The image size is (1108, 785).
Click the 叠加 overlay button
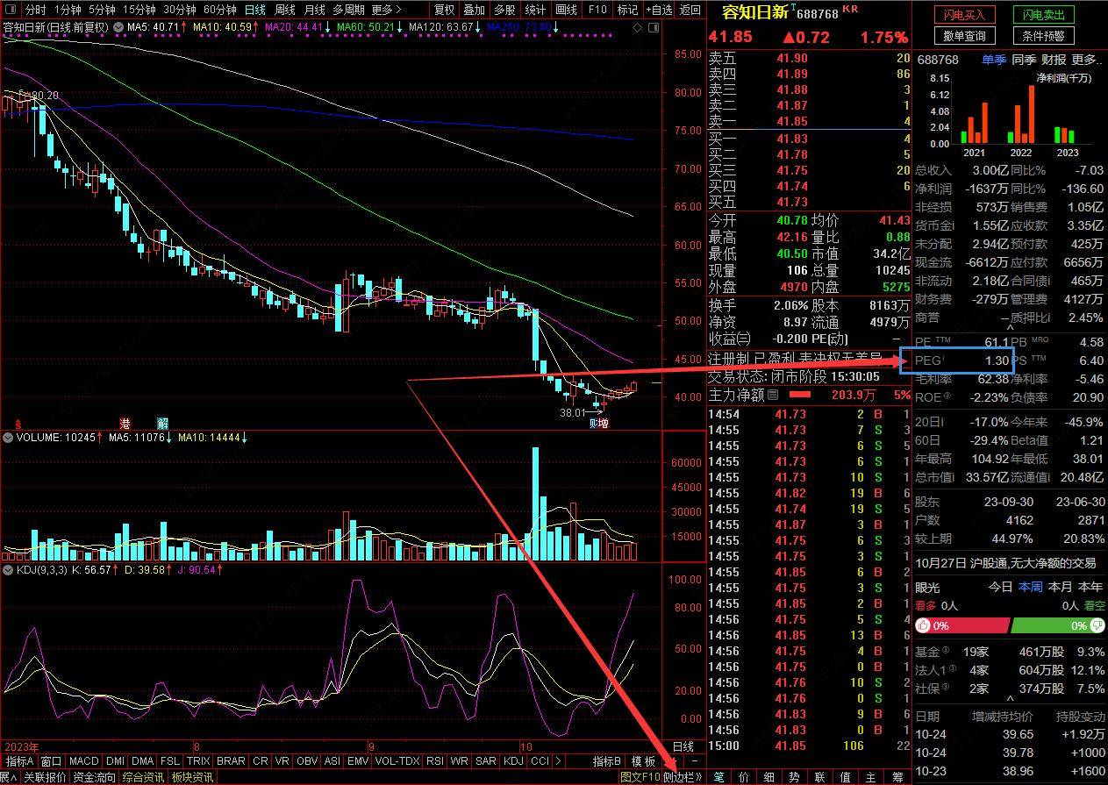pos(474,10)
